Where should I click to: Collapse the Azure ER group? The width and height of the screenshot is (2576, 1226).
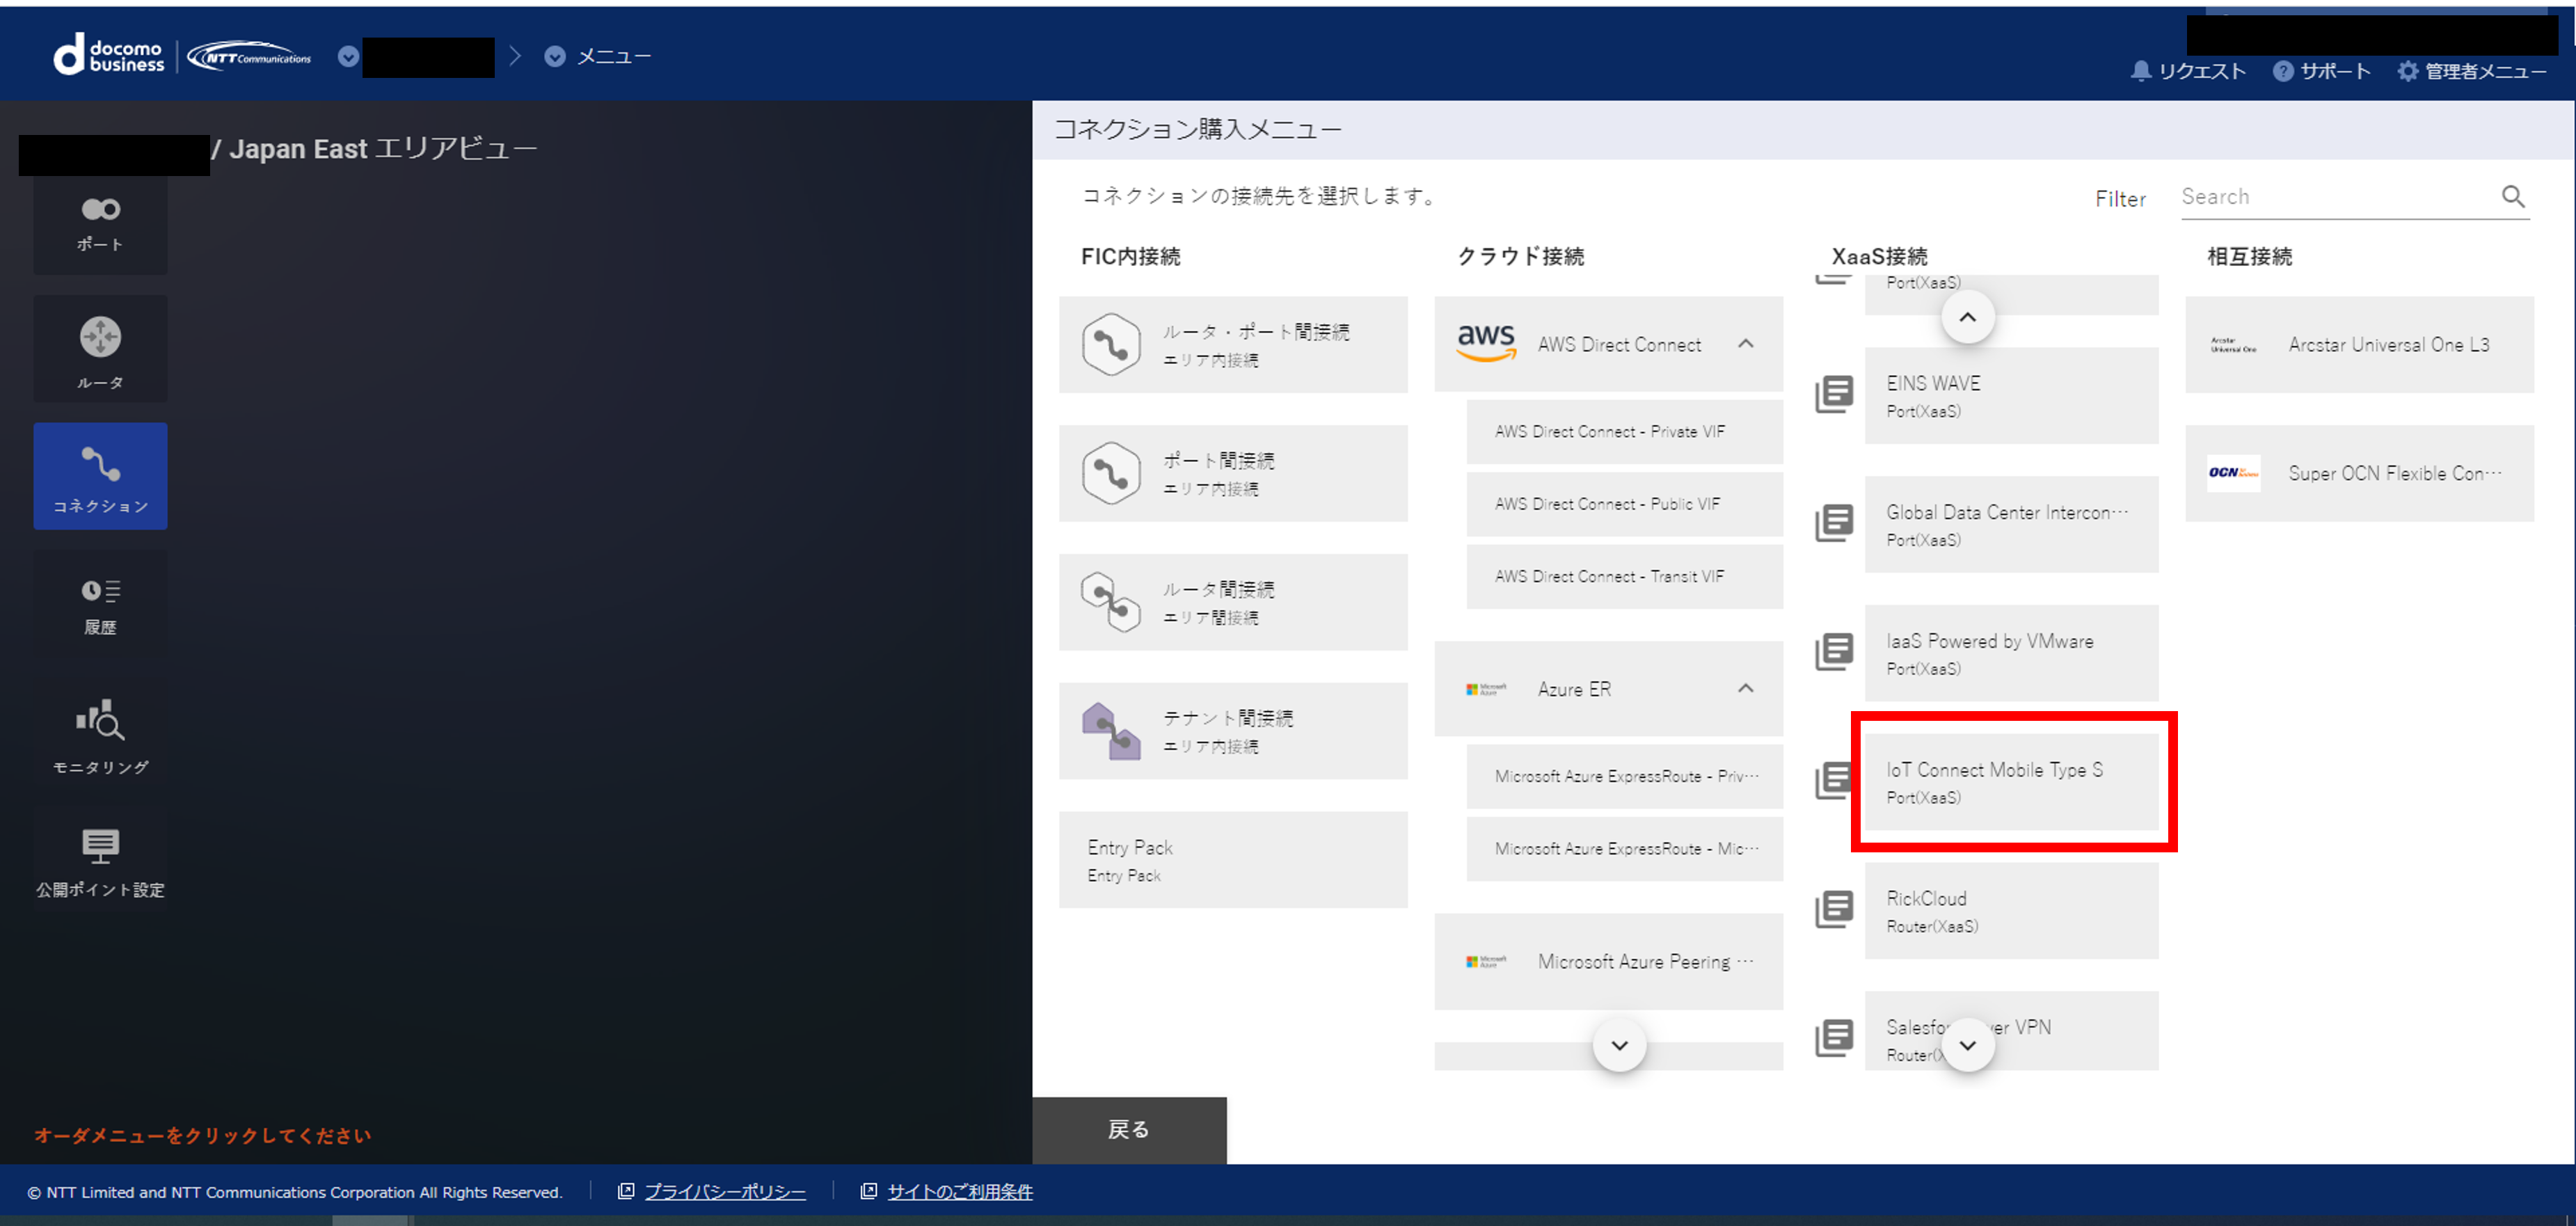pos(1745,688)
